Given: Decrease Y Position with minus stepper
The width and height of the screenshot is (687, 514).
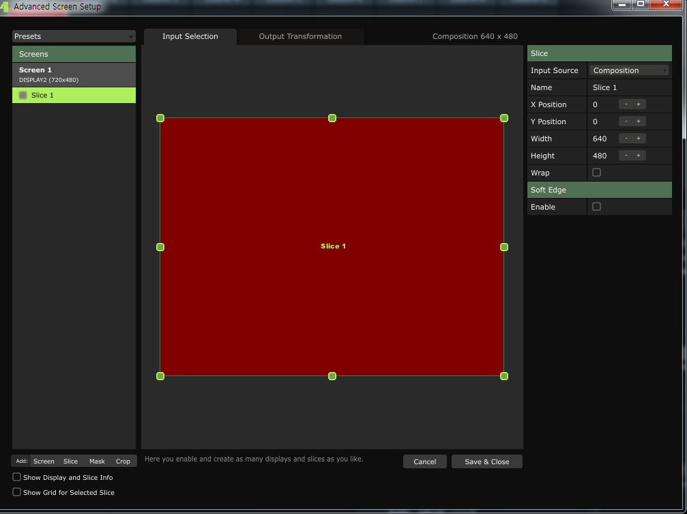Looking at the screenshot, I should coord(626,122).
